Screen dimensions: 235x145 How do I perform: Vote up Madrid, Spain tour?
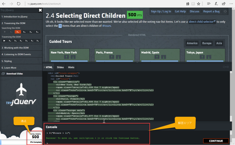pyautogui.click(x=157, y=57)
